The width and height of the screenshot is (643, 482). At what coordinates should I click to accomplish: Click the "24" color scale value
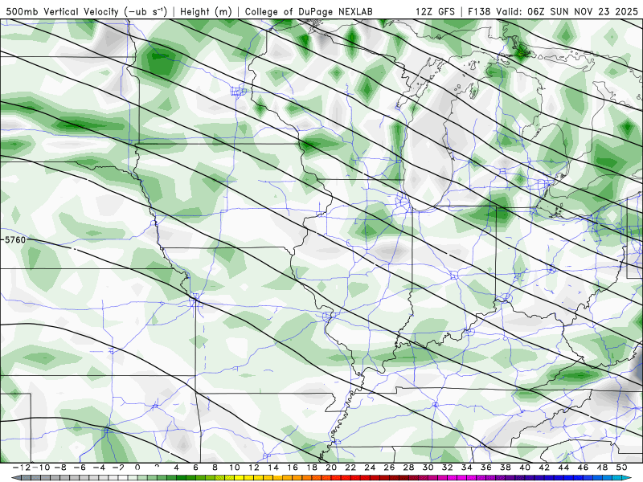pos(370,468)
